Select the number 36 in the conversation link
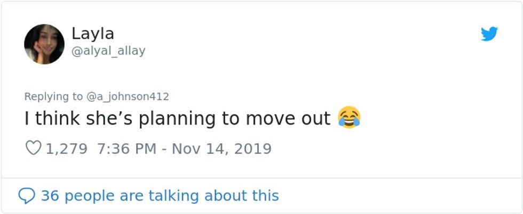Screen dimensions: 523x214 (50, 196)
